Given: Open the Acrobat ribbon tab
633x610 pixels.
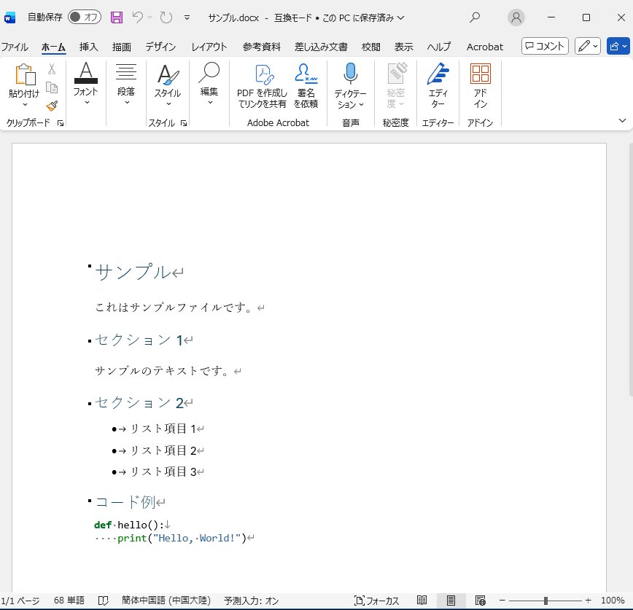Looking at the screenshot, I should tap(484, 46).
